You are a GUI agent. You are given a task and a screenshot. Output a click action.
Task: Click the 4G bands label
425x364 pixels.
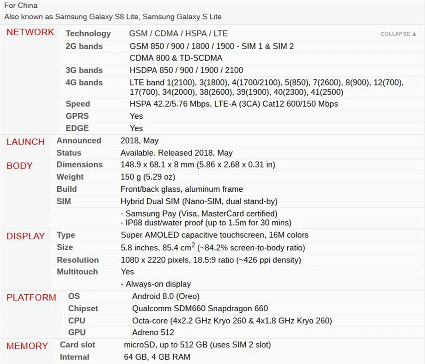[84, 82]
